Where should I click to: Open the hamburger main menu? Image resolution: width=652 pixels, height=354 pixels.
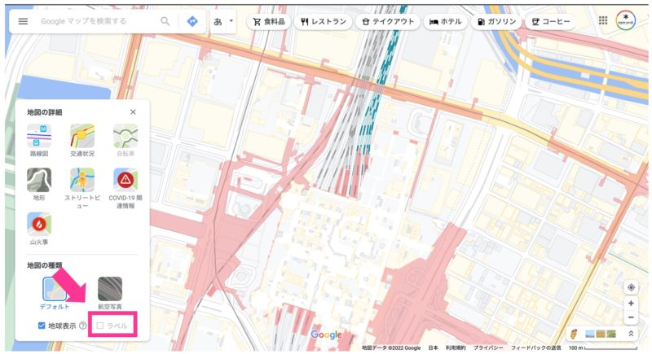point(23,21)
